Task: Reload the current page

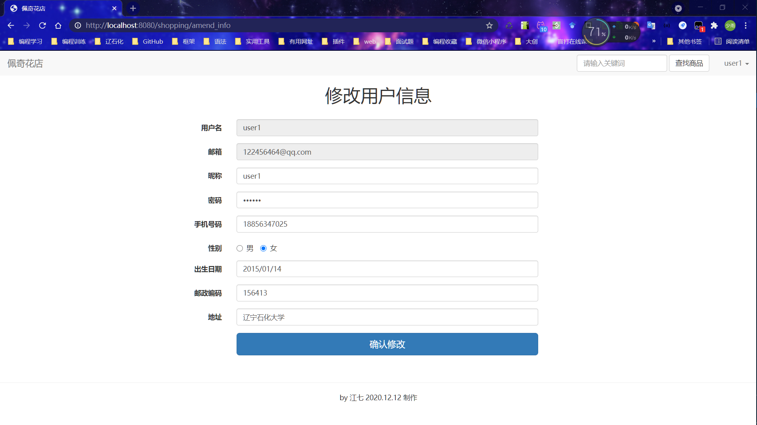Action: (43, 26)
